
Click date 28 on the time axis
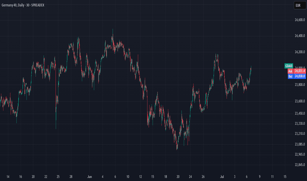(71, 177)
